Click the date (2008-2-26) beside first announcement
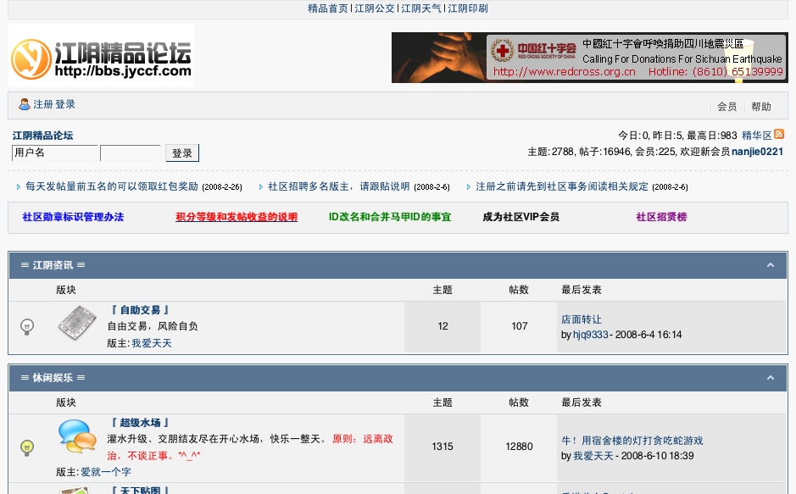The image size is (796, 494). click(x=222, y=187)
